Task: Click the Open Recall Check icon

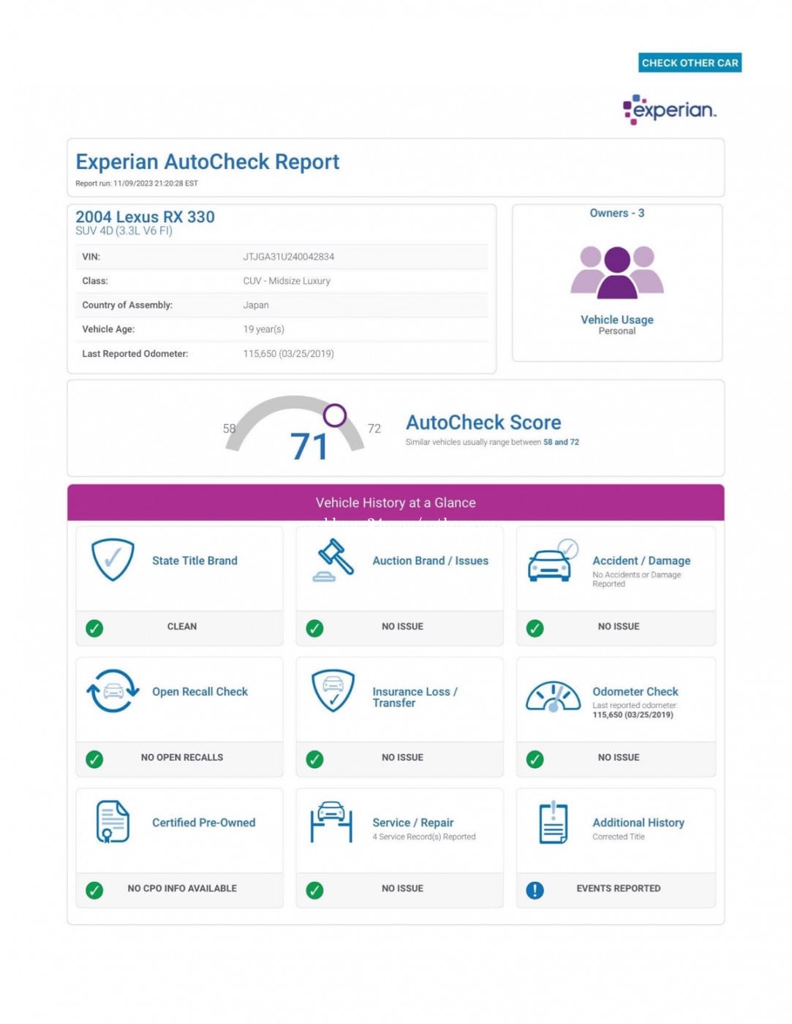Action: pos(113,690)
